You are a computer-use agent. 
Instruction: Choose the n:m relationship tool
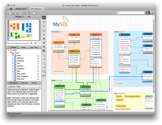tap(44, 72)
